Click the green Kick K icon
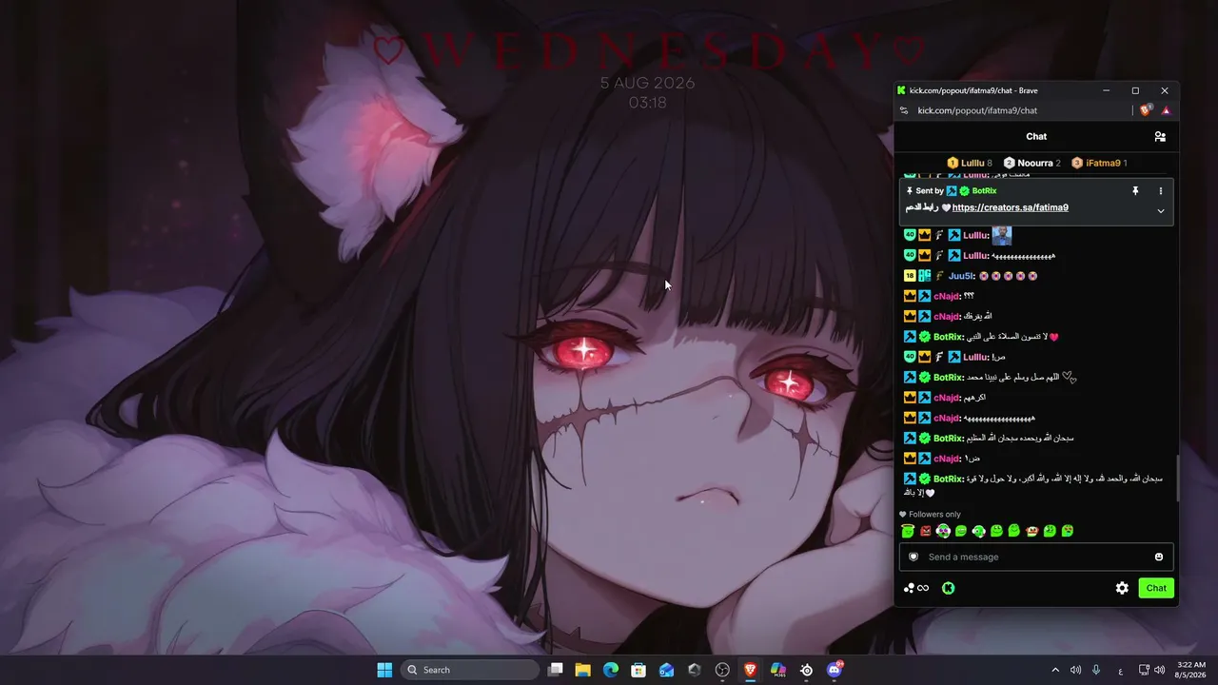Screen dimensions: 1218x685 [949, 588]
